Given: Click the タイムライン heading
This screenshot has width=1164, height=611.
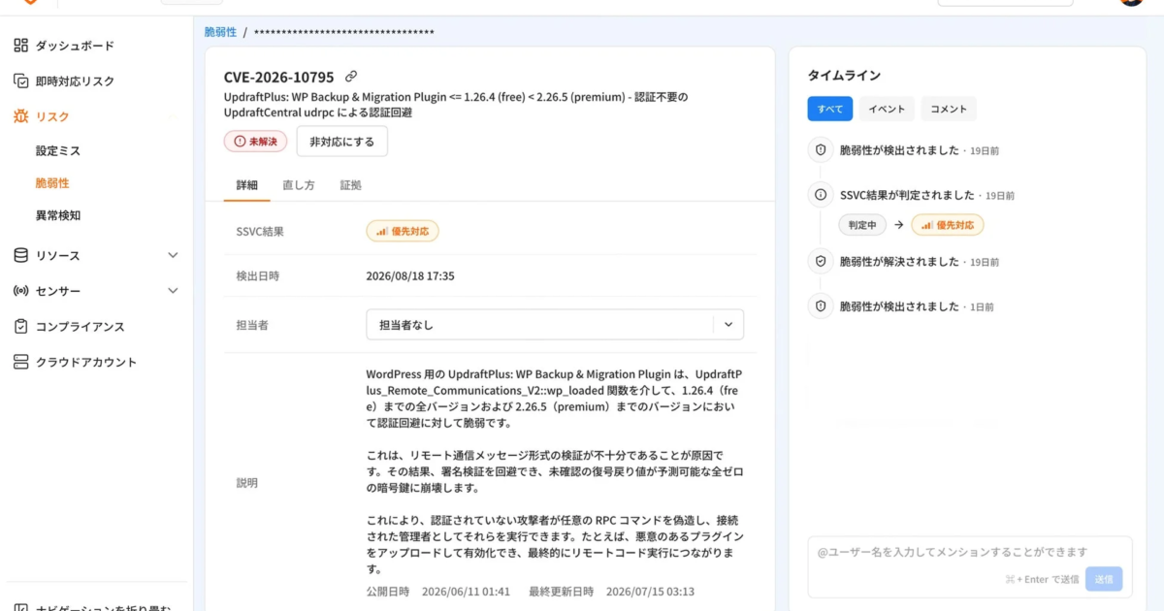Looking at the screenshot, I should coord(844,75).
